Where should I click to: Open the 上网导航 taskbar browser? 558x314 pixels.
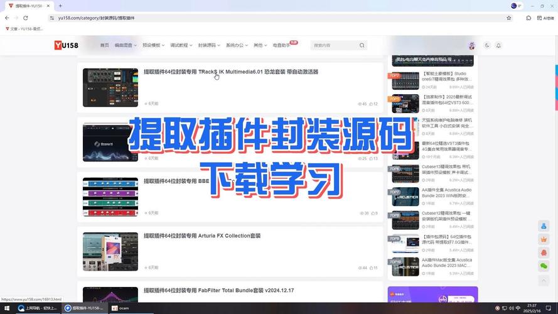tap(38, 308)
